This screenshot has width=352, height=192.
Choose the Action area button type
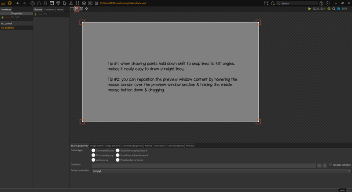pos(93,160)
